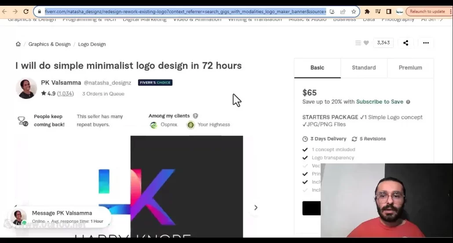This screenshot has height=243, width=453.
Task: Click the browser address bar URL
Action: pos(185,11)
